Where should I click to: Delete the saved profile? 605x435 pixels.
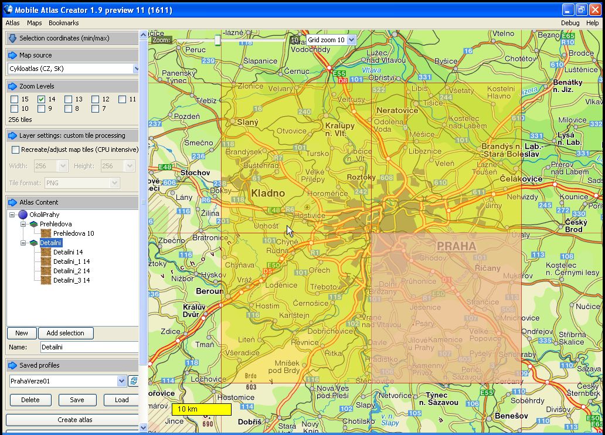[30, 400]
